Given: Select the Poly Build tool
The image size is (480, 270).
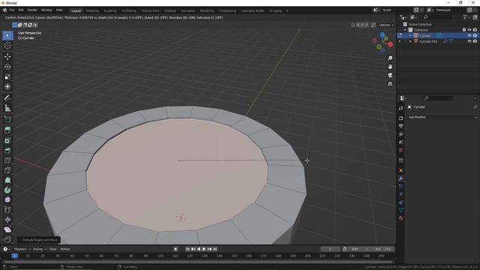Looking at the screenshot, I should pyautogui.click(x=7, y=180).
